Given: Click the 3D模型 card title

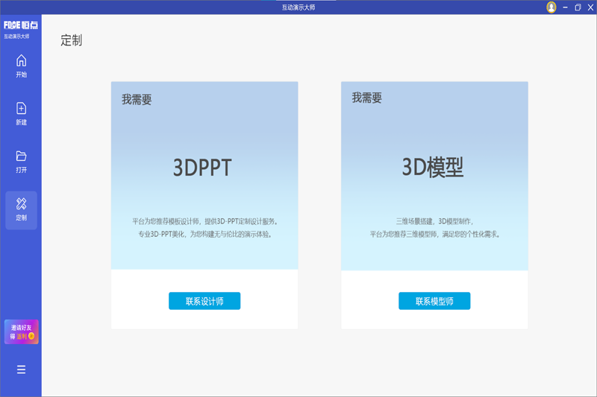Looking at the screenshot, I should 434,168.
